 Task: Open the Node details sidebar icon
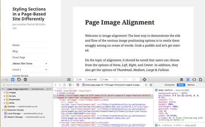click(194, 80)
